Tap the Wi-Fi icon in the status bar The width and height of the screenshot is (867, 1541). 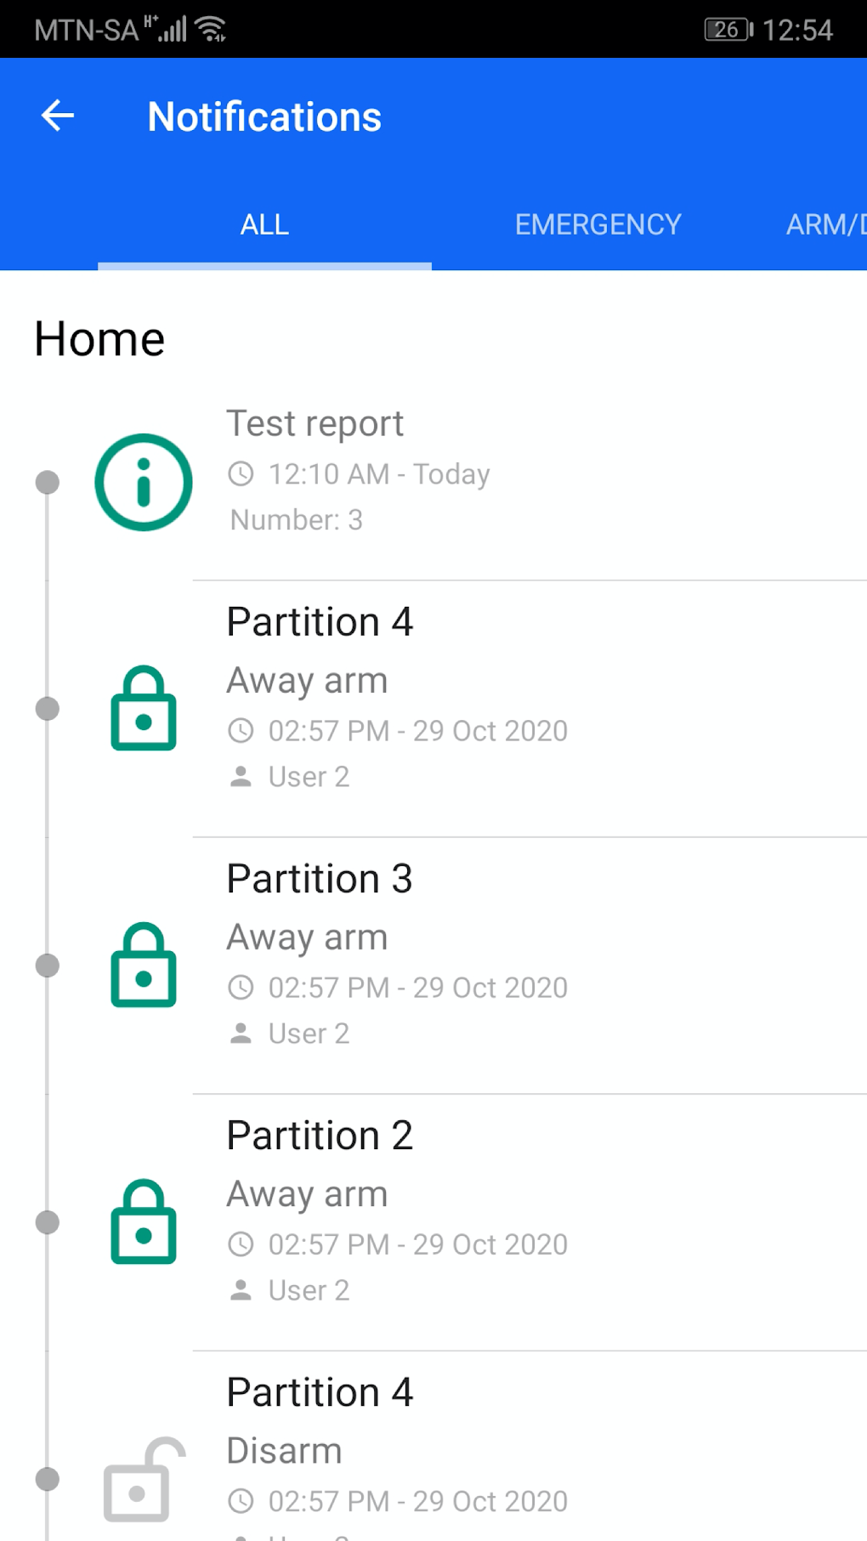(211, 30)
